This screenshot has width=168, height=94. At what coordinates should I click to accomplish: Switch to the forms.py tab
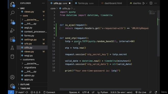tap(86, 3)
